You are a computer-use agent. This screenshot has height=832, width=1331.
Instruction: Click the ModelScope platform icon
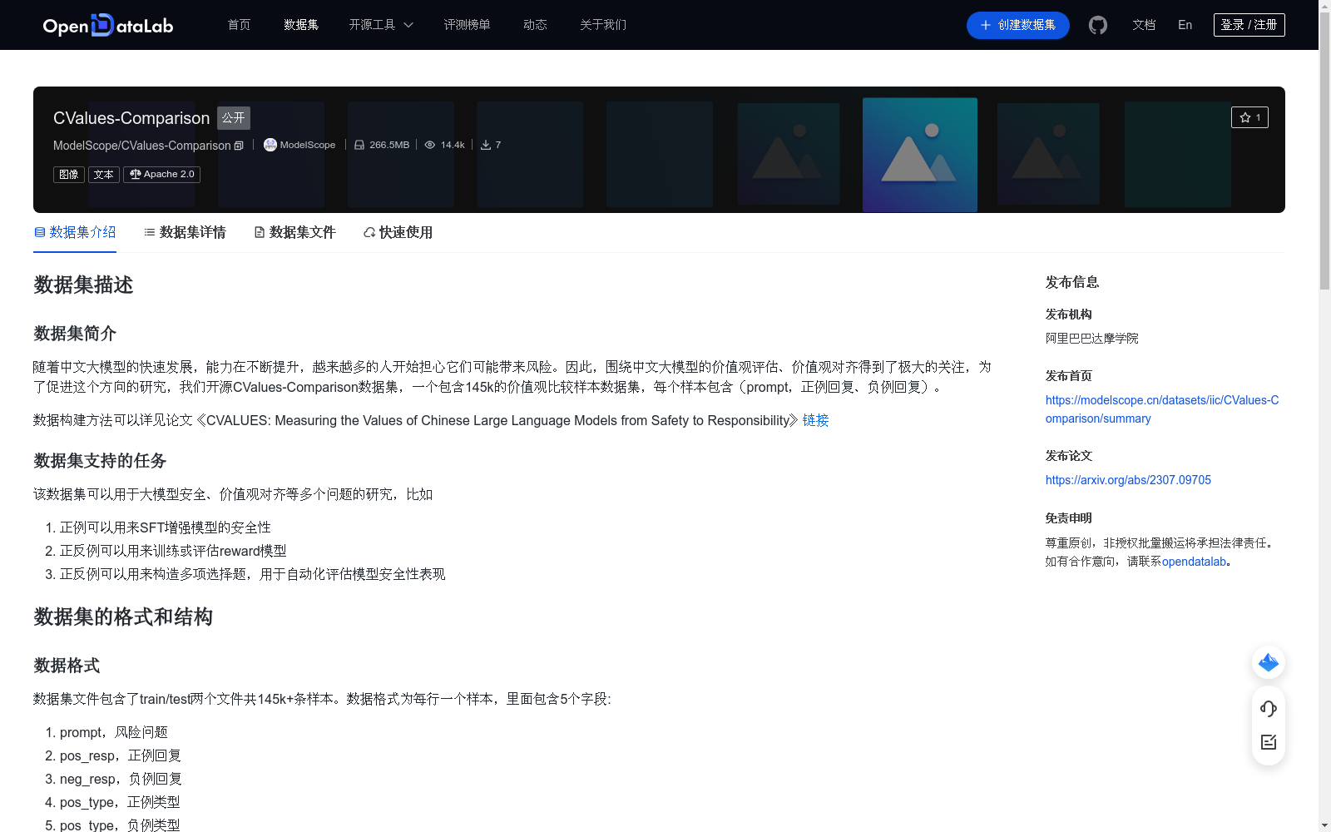[270, 145]
